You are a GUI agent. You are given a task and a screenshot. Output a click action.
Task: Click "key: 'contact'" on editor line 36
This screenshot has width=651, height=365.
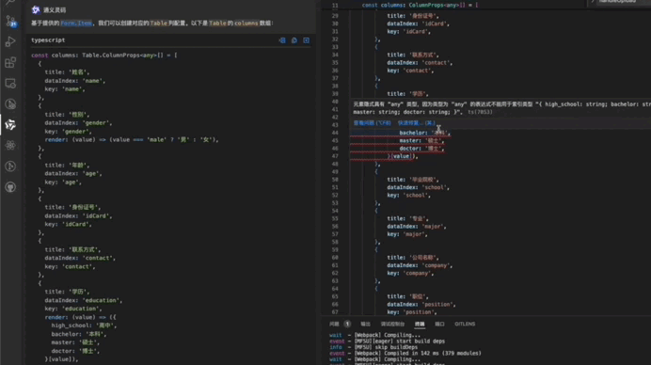pyautogui.click(x=410, y=71)
